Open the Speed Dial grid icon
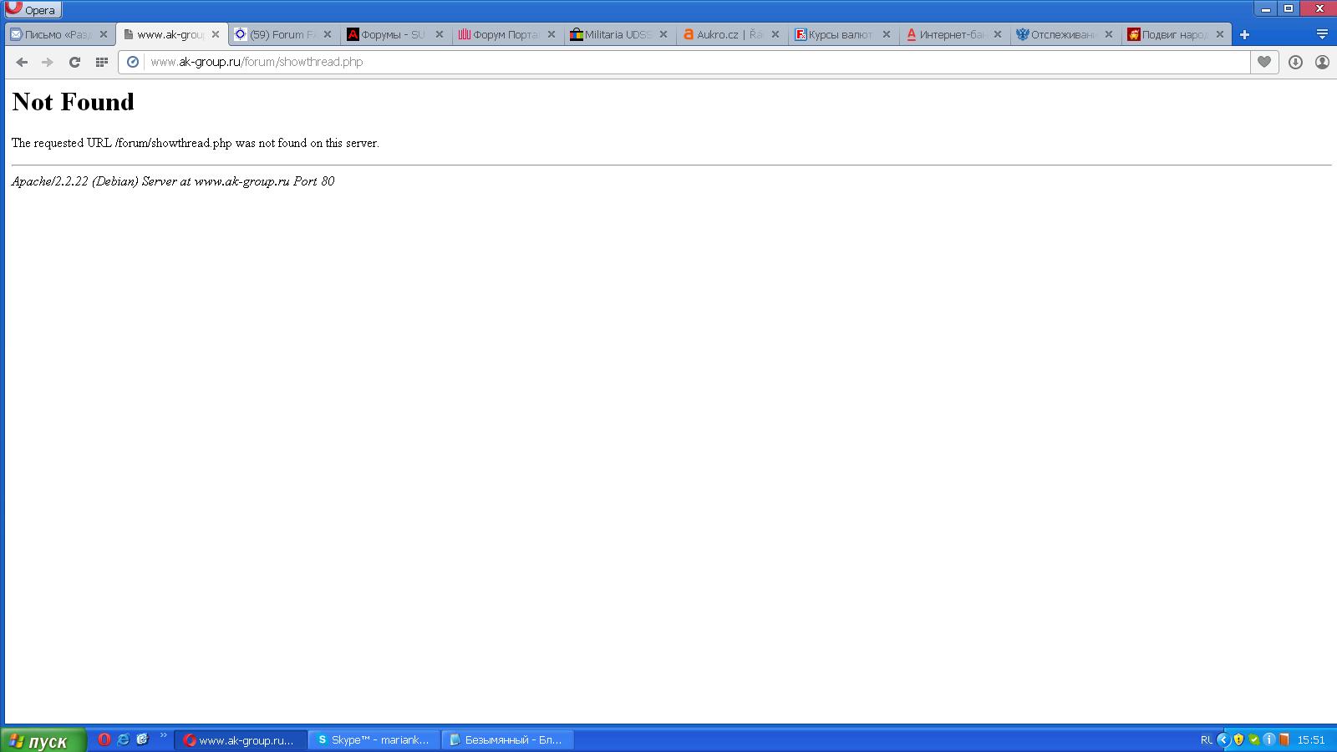Screen dimensions: 1337x752 [x=102, y=62]
